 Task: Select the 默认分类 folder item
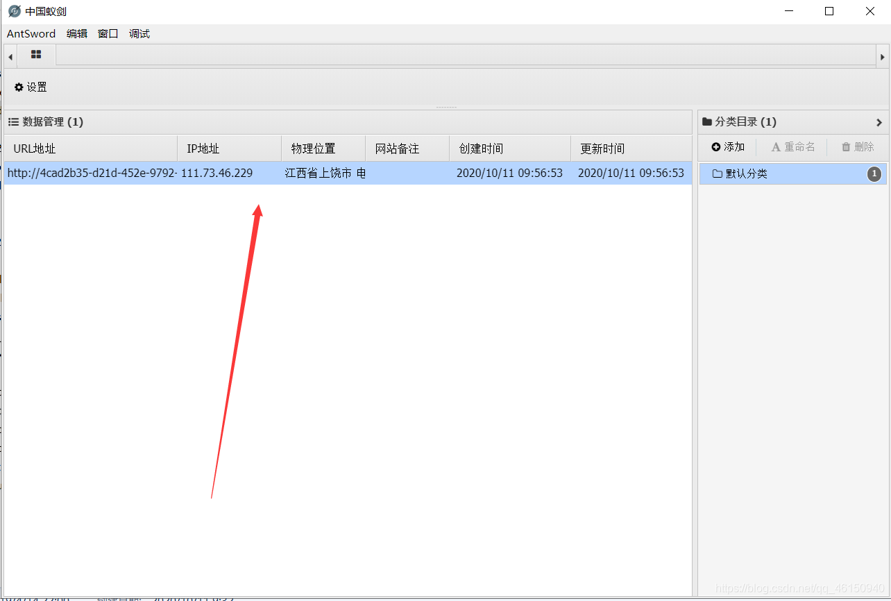point(792,173)
